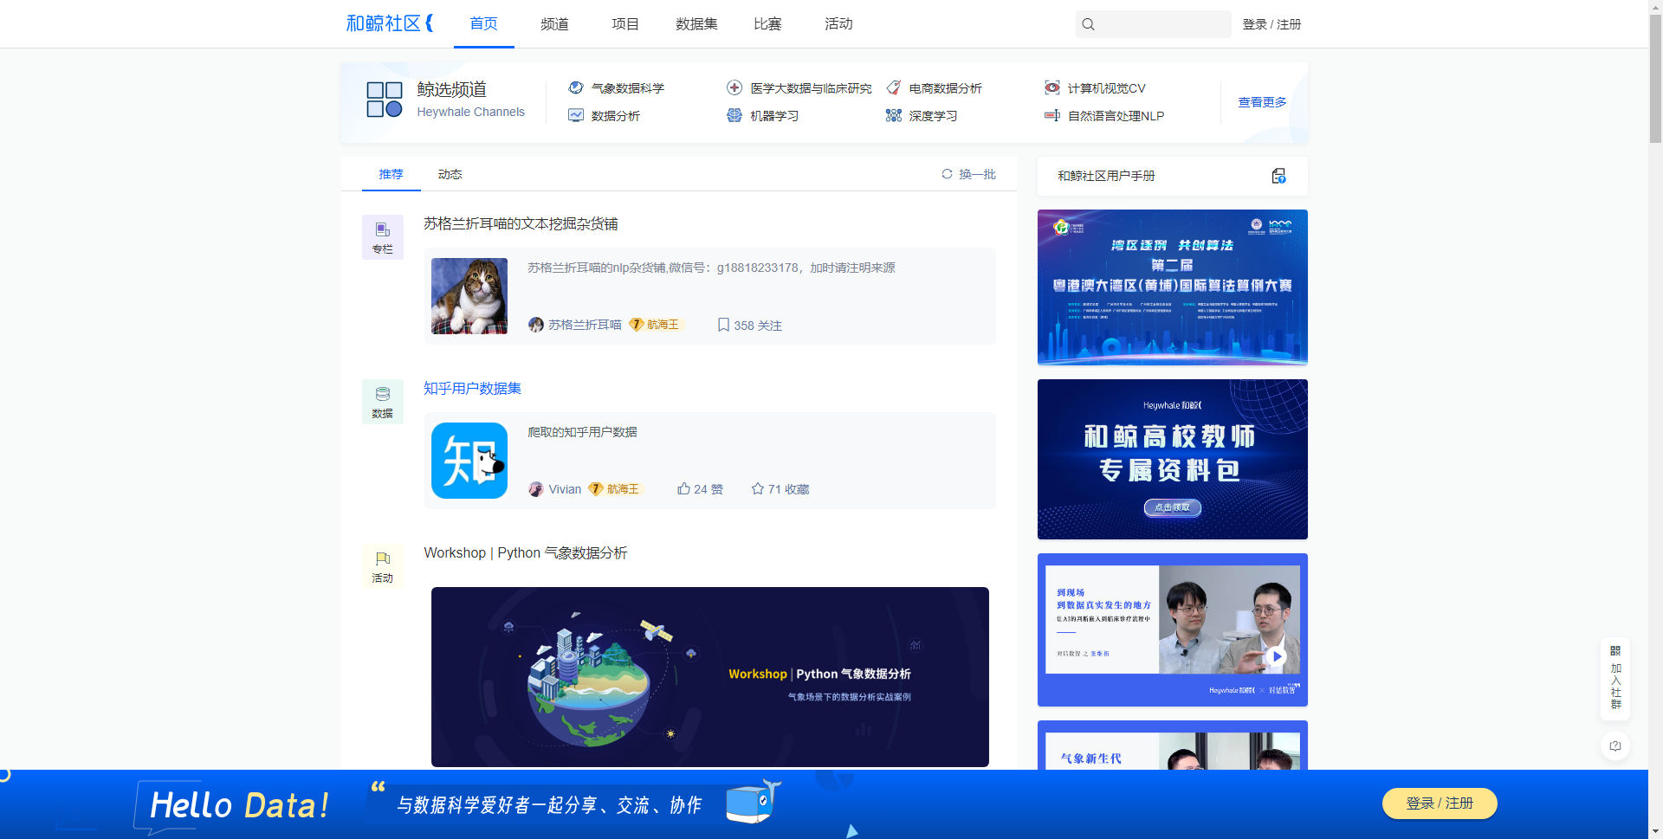Click the thumbs-up icon with 24 likes
The image size is (1663, 839).
pyautogui.click(x=684, y=489)
